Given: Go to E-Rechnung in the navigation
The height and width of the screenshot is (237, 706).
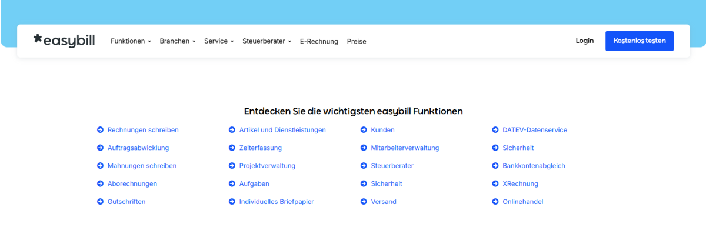Looking at the screenshot, I should pos(319,41).
